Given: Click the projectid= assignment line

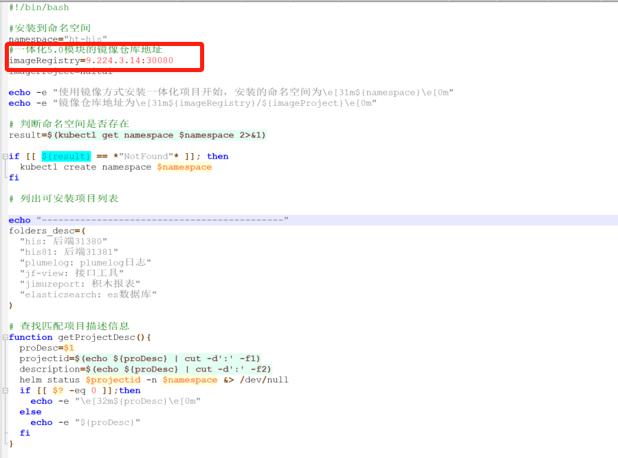Looking at the screenshot, I should [x=140, y=358].
